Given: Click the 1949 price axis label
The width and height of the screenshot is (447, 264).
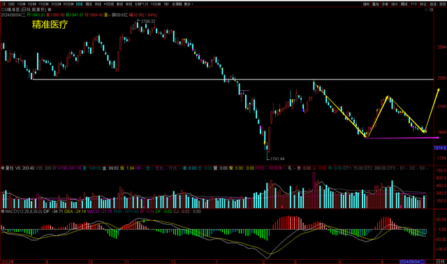Looking at the screenshot, I should pyautogui.click(x=441, y=132).
